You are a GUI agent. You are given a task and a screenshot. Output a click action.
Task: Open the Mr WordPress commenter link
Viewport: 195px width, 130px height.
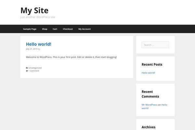pyautogui.click(x=149, y=105)
